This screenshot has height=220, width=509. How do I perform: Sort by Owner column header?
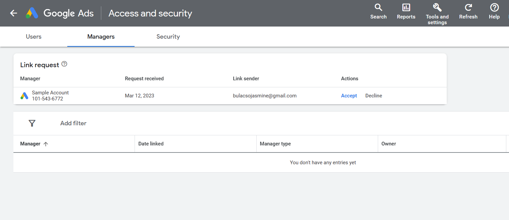point(389,144)
